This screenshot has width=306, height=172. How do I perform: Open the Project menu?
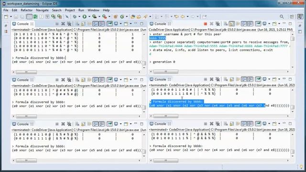[70, 10]
